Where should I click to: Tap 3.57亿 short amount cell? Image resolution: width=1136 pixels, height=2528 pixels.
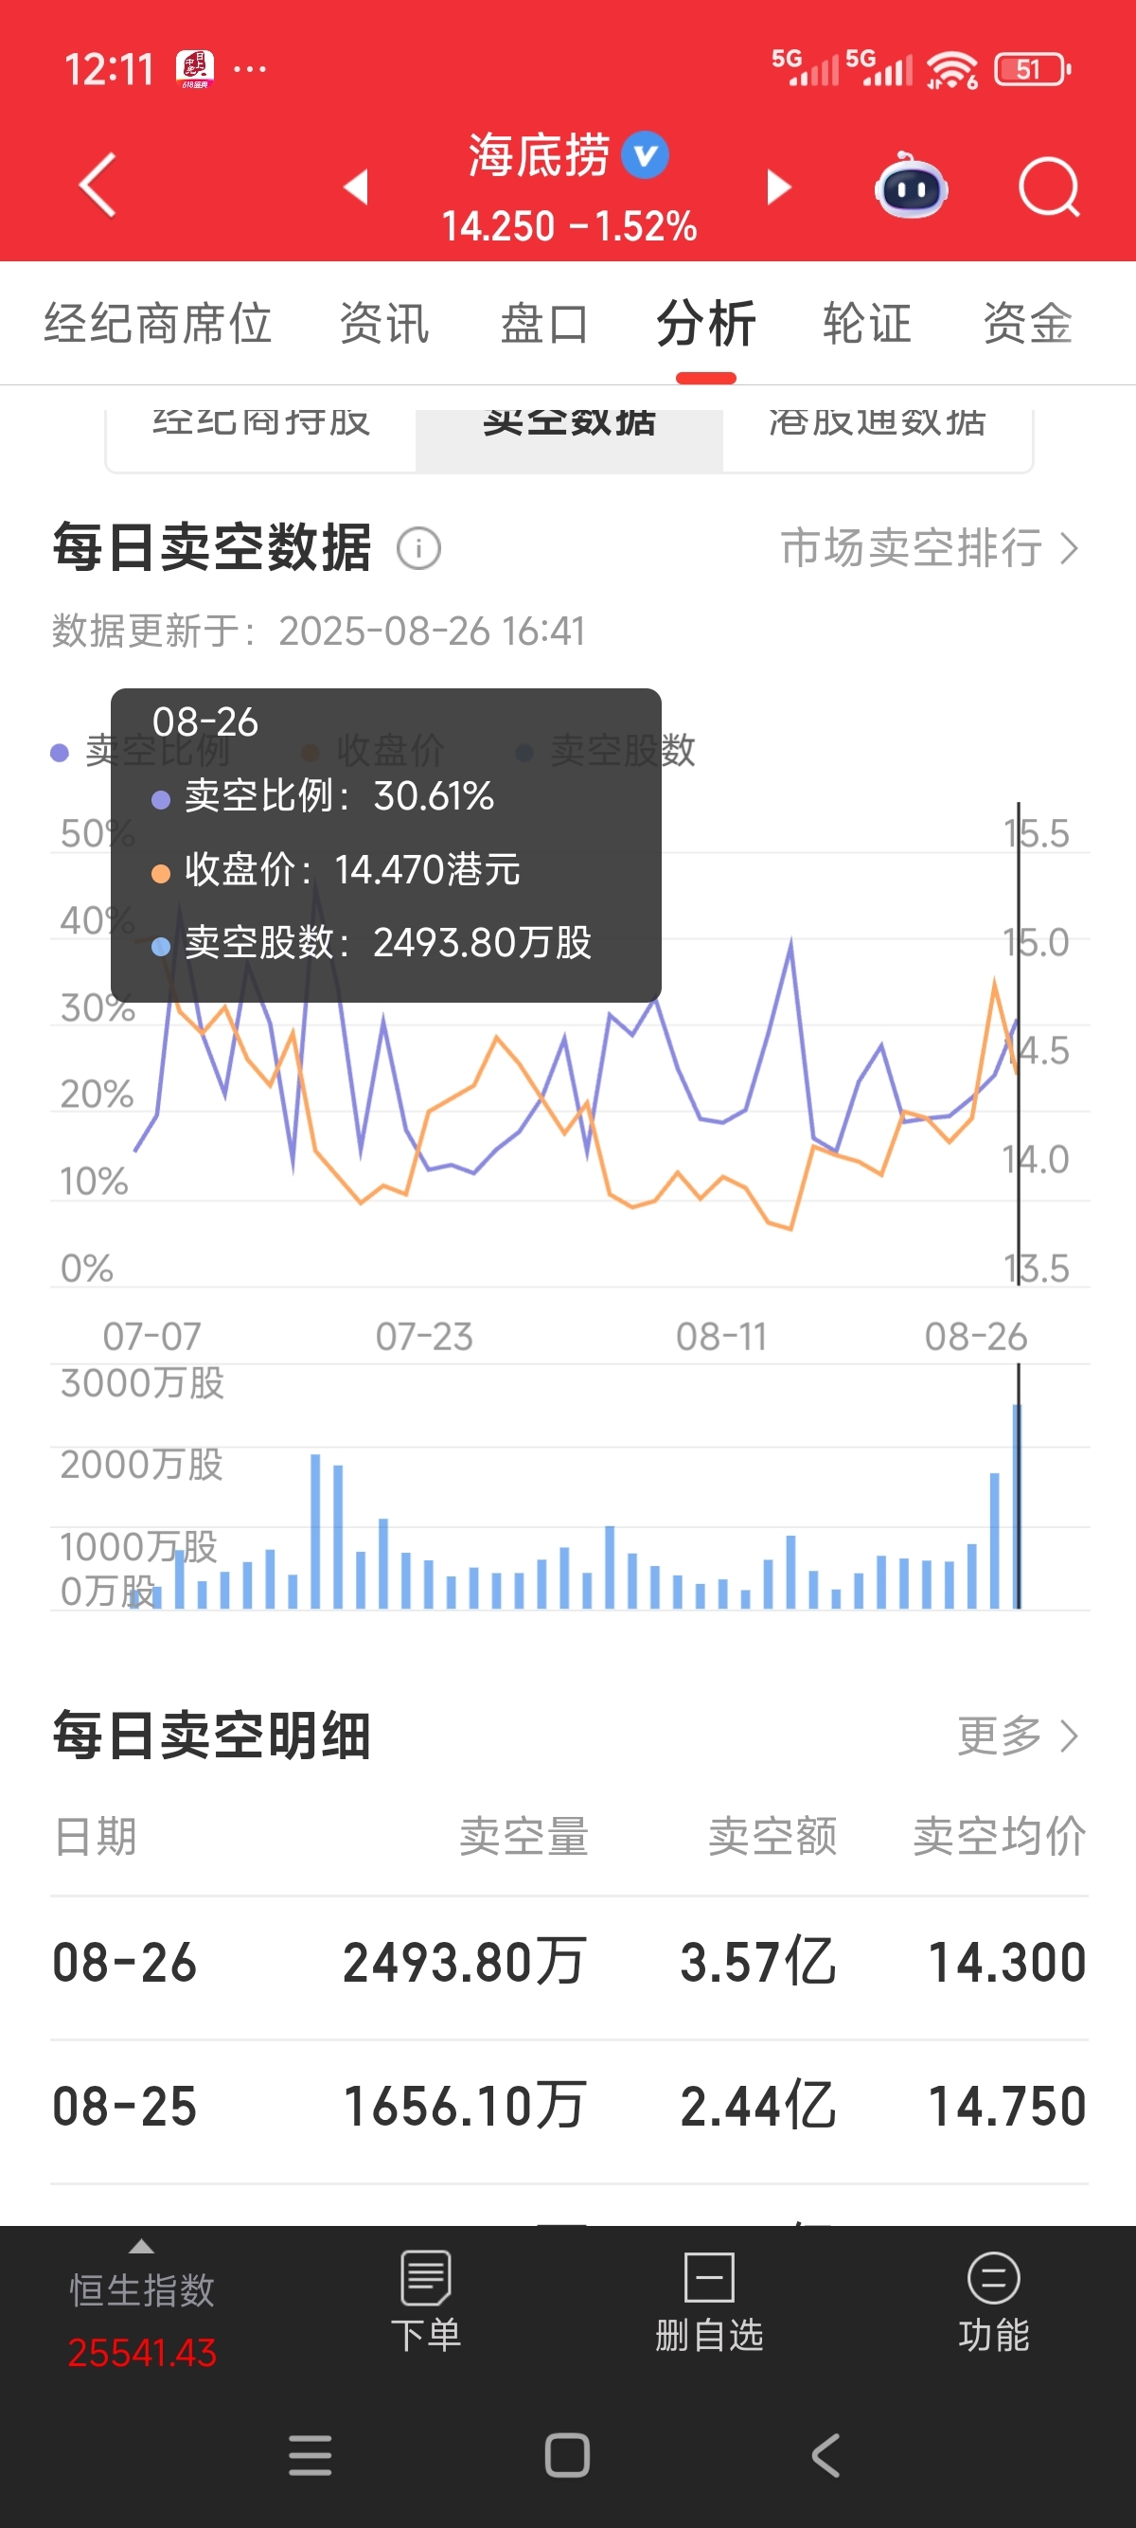pyautogui.click(x=757, y=1963)
